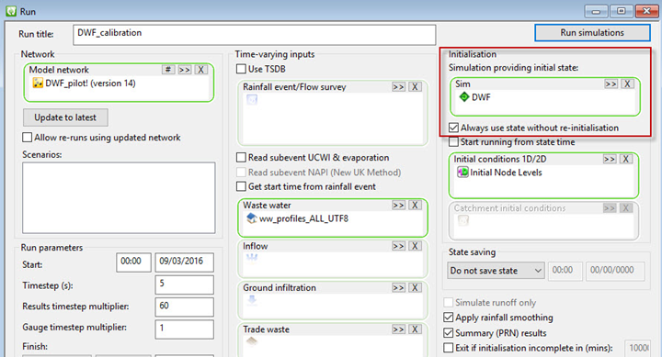Browse for Sim with >> button
Screen dimensions: 662x357
pyautogui.click(x=611, y=84)
